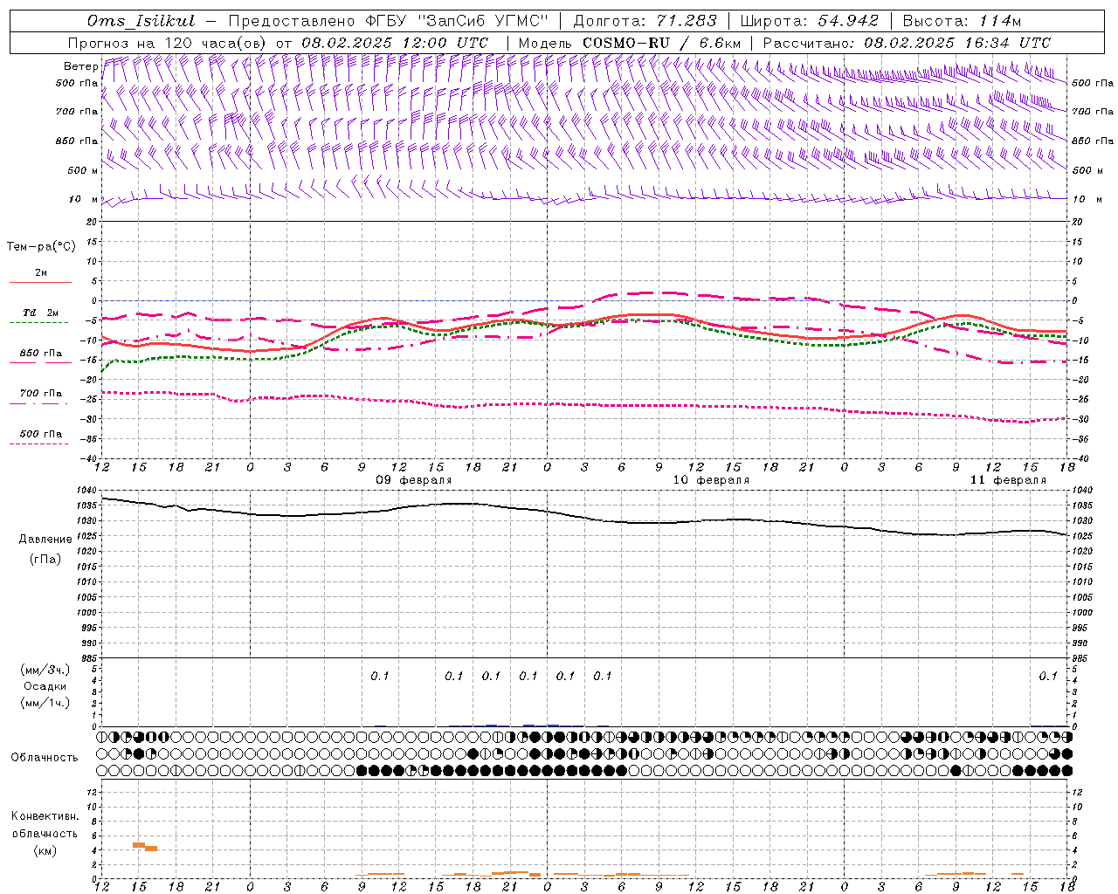Image resolution: width=1118 pixels, height=894 pixels.
Task: Click the 500 м wind level label on left
Action: pyautogui.click(x=83, y=170)
